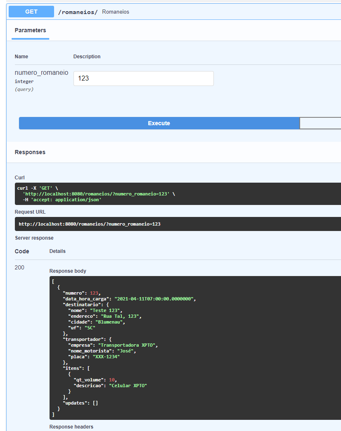Click the Request URL label
Image resolution: width=341 pixels, height=431 pixels.
[30, 212]
